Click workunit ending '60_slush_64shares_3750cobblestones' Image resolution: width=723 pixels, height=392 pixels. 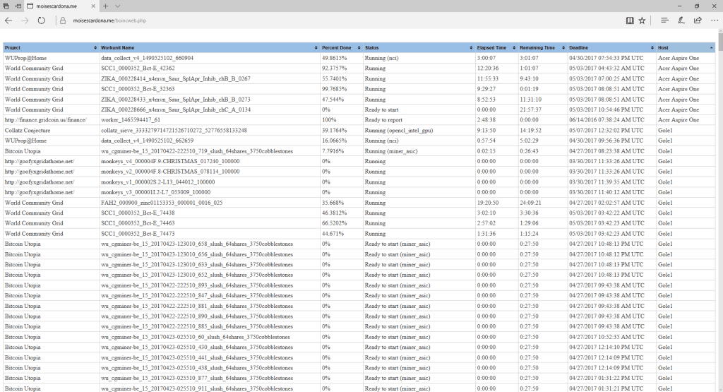pos(196,337)
